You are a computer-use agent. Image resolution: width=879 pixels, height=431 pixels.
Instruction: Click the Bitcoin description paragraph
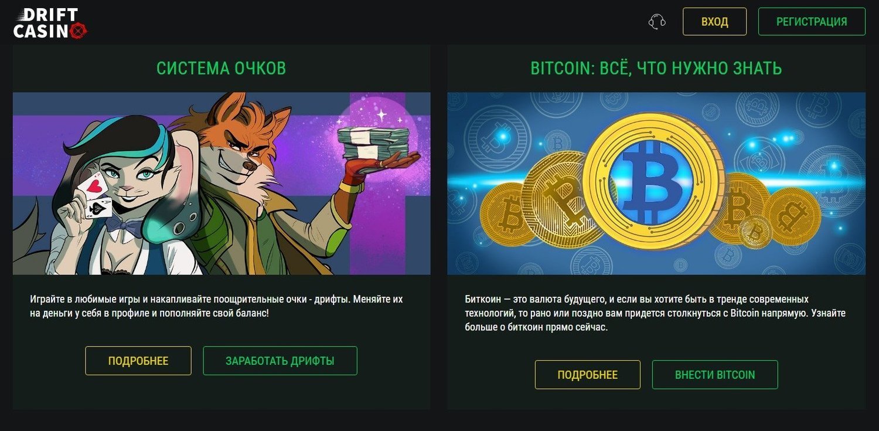tap(655, 313)
